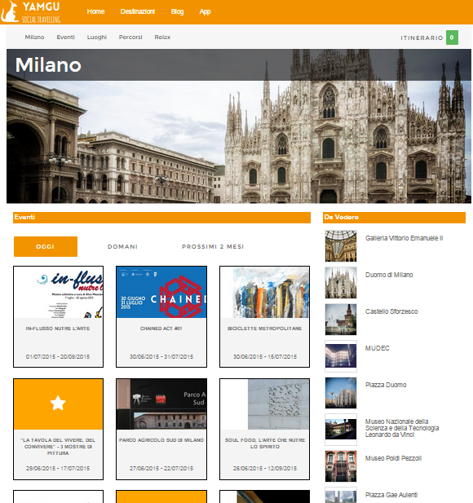The width and height of the screenshot is (473, 503).
Task: Click the Eventi section header
Action: pyautogui.click(x=161, y=218)
